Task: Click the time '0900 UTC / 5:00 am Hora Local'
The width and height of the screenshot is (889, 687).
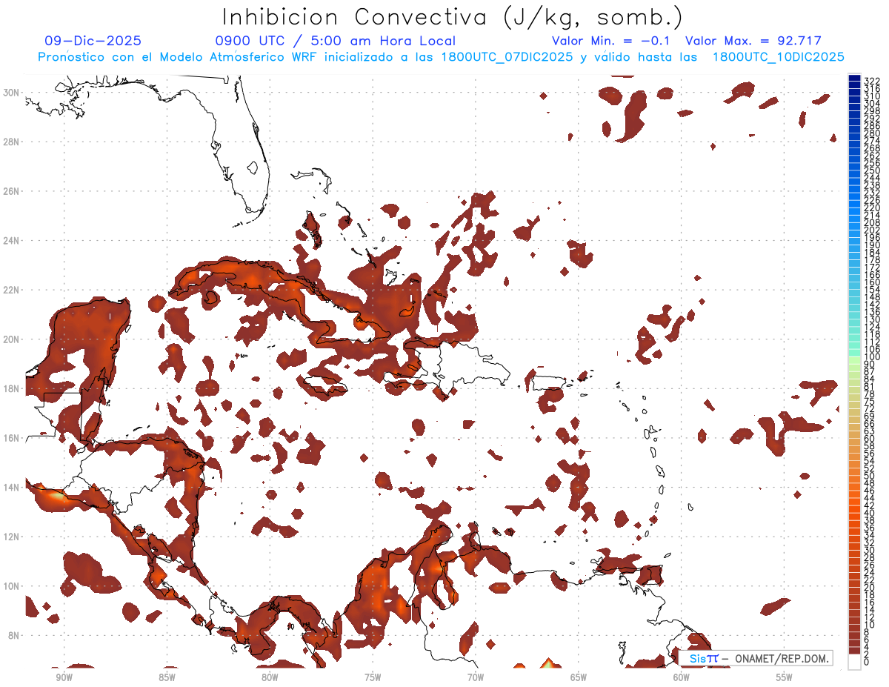Action: 335,41
